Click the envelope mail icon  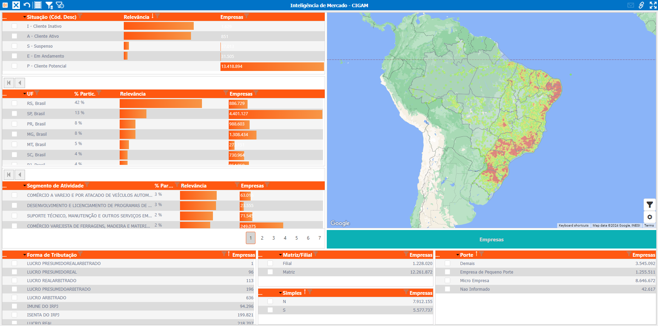pyautogui.click(x=631, y=5)
